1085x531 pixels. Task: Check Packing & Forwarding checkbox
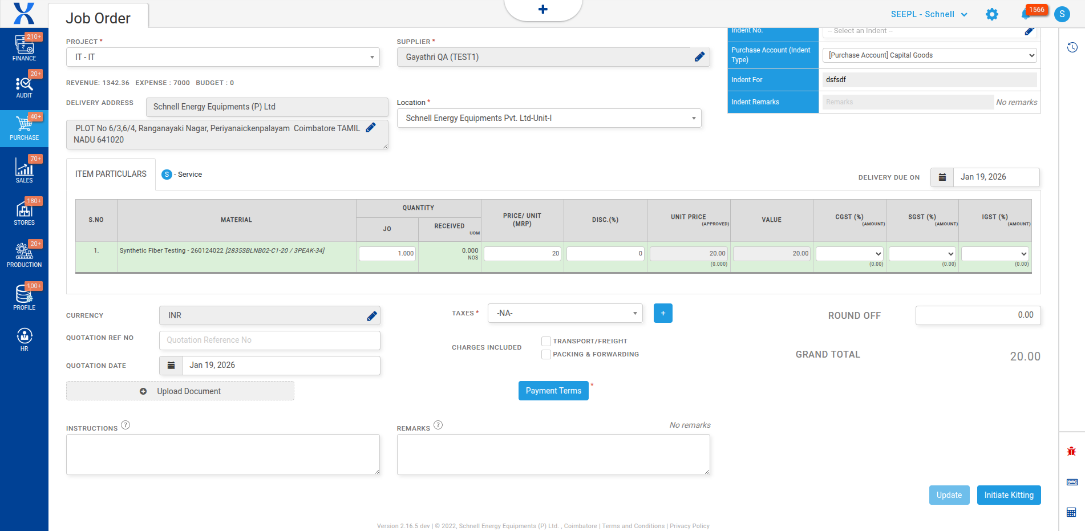pyautogui.click(x=546, y=354)
